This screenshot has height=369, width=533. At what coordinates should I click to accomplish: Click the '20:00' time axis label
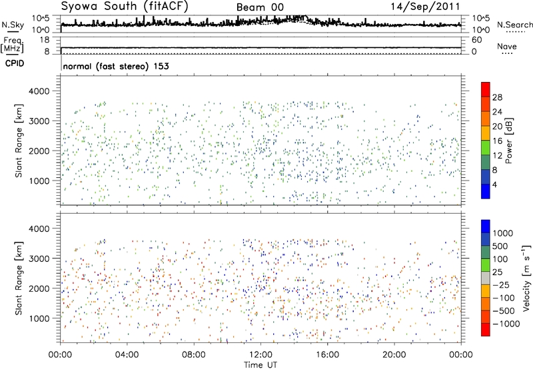click(x=394, y=355)
